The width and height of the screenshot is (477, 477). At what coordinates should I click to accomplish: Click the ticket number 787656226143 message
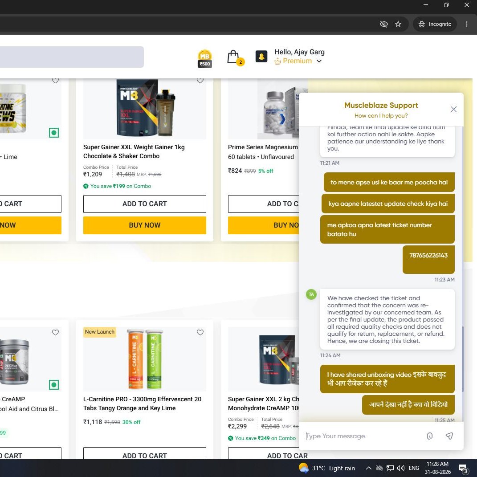428,260
